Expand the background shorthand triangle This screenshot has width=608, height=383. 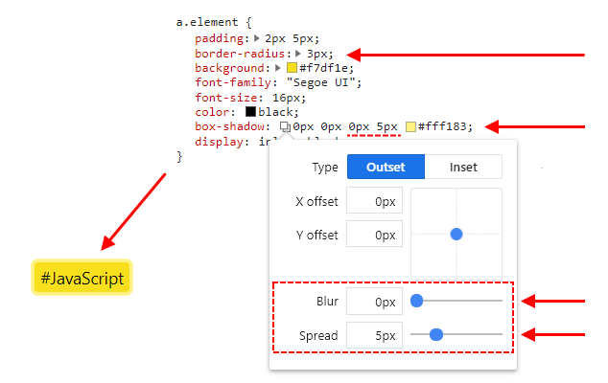click(278, 68)
